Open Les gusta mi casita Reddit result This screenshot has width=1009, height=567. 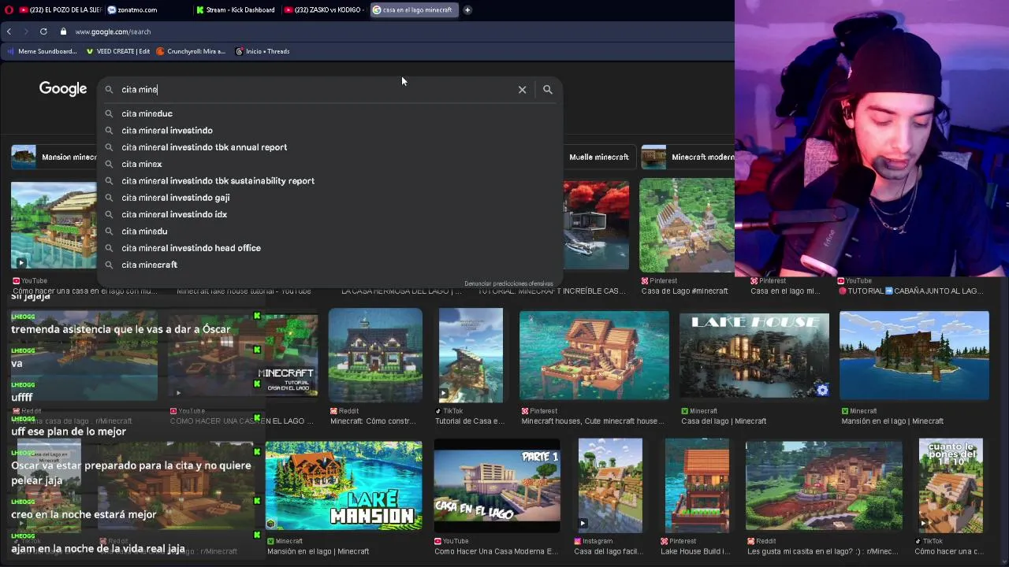pos(822,551)
